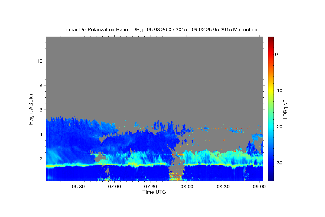This screenshot has height=217, width=325.
Task: Click the LDRg colorbar scale
Action: tap(271, 108)
